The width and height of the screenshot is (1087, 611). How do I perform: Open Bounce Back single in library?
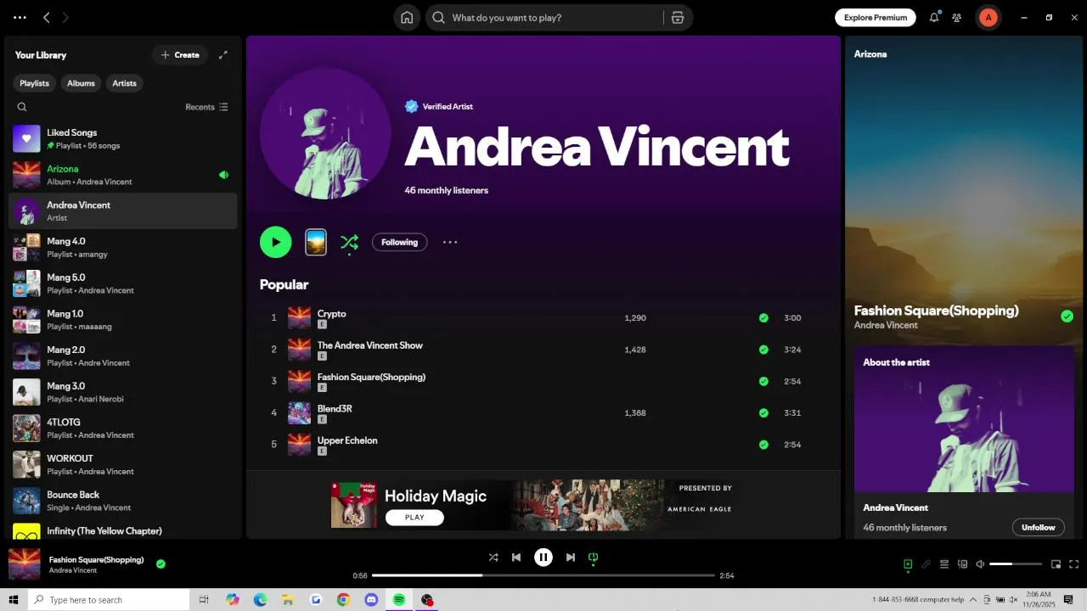point(123,501)
